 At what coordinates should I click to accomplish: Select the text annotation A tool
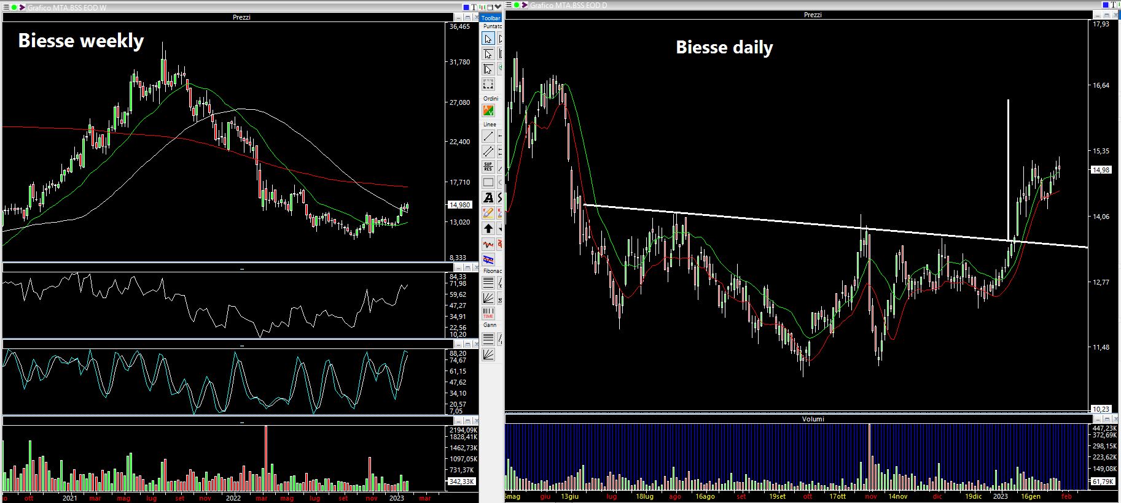coord(488,198)
